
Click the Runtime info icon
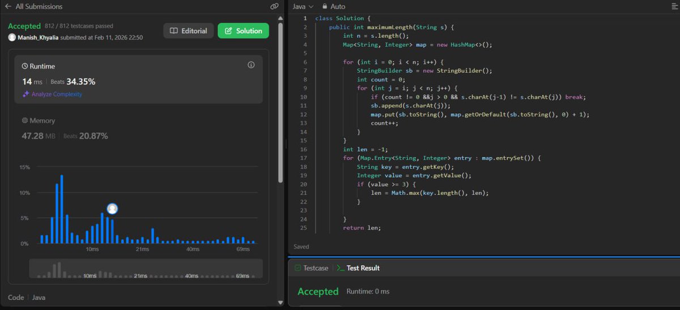[x=251, y=65]
